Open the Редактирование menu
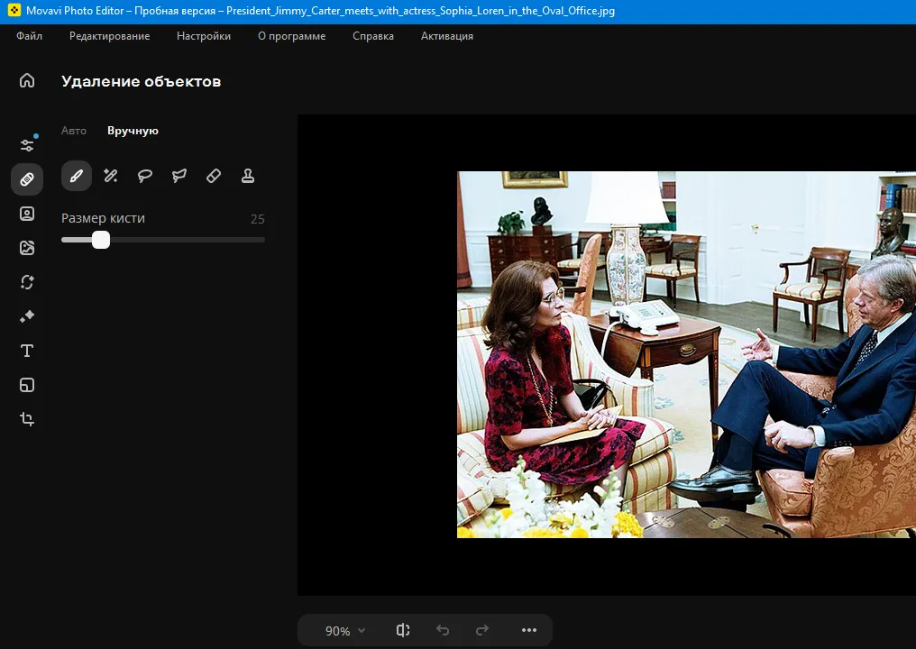The height and width of the screenshot is (649, 916). click(110, 36)
